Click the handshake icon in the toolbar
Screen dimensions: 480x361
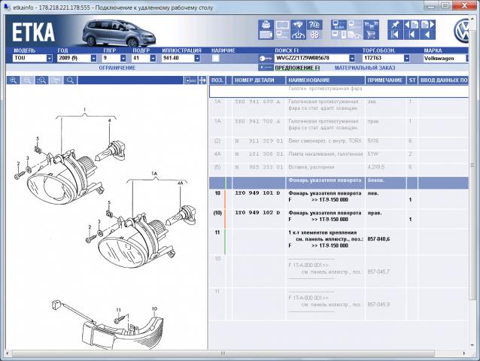tap(297, 25)
